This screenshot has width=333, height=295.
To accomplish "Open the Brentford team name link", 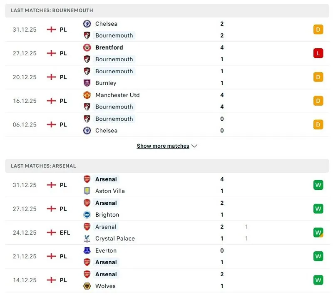I will (109, 47).
